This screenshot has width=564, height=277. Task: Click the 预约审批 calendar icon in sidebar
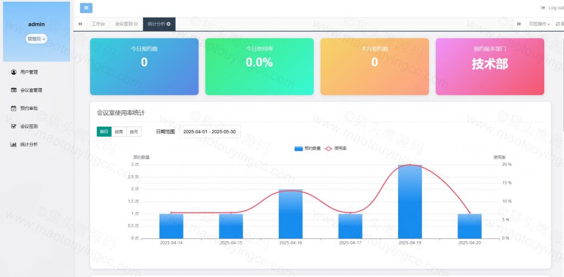(14, 108)
